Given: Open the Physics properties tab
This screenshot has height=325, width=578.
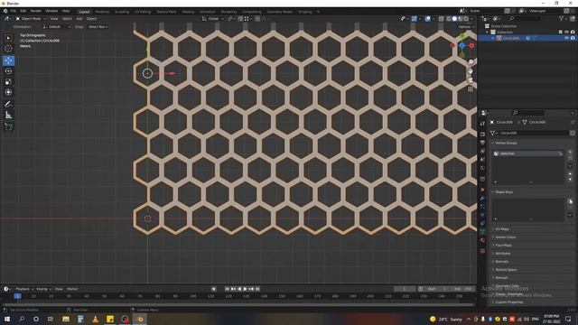Looking at the screenshot, I should click(x=482, y=215).
